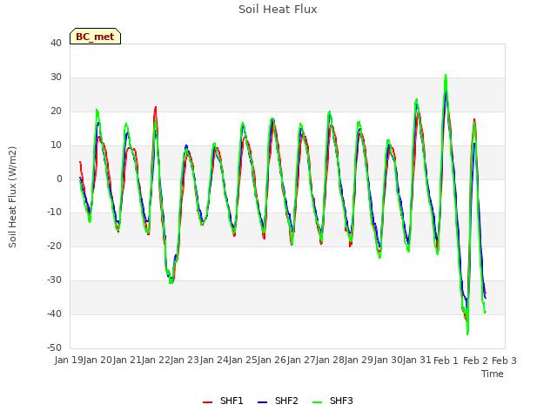Click the Jan 21 x-axis tick label
557x418 pixels.
(127, 361)
